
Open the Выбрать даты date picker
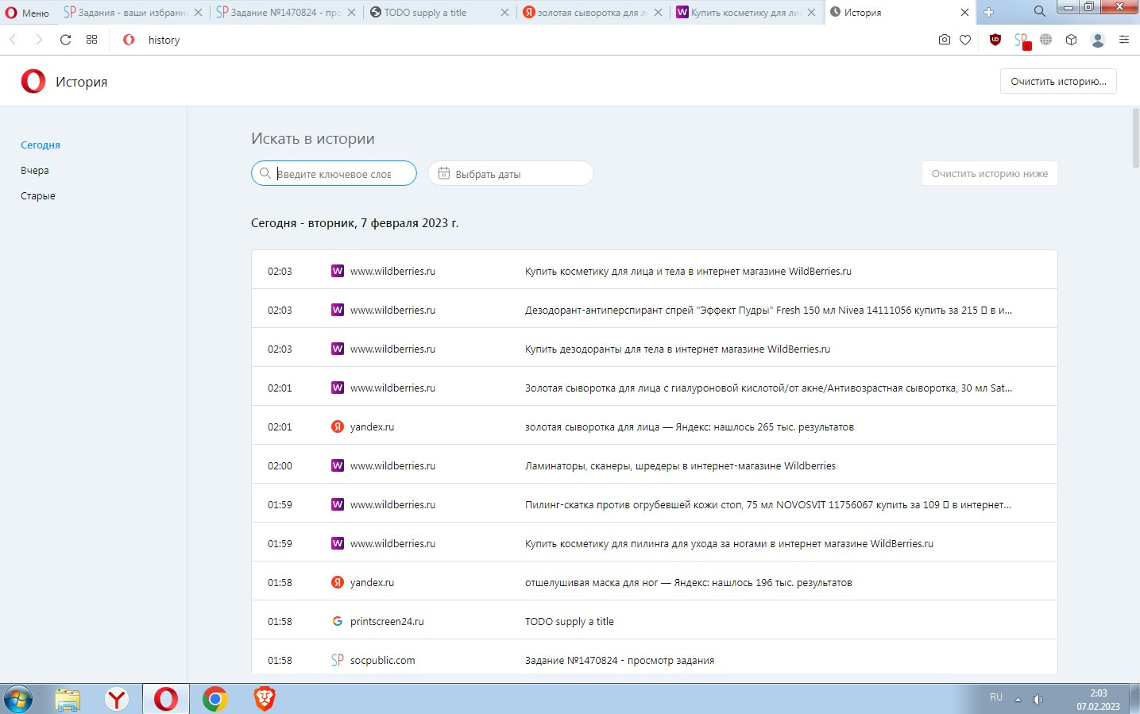tap(510, 173)
